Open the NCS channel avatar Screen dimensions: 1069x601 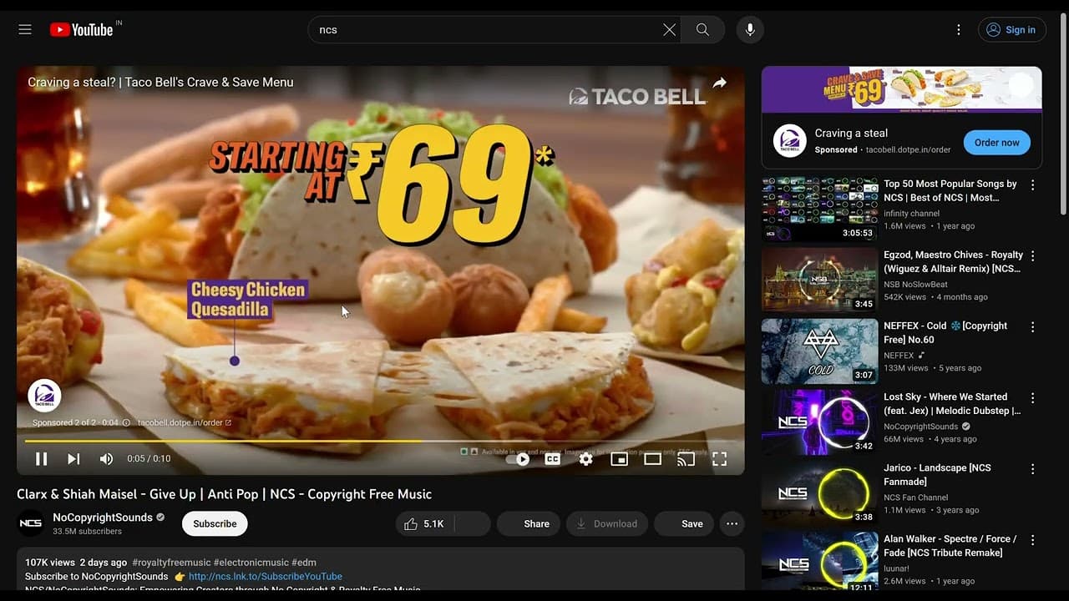click(x=31, y=523)
